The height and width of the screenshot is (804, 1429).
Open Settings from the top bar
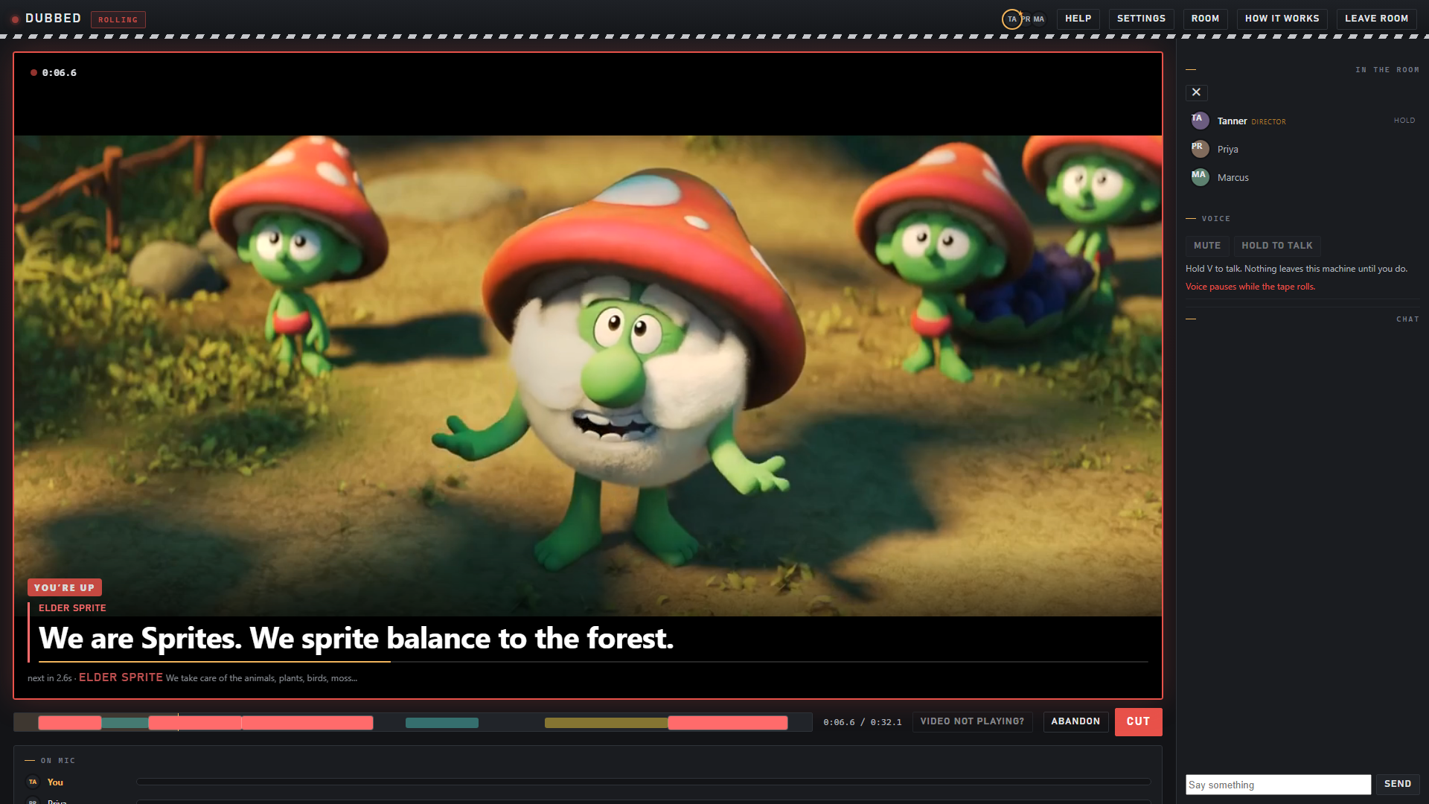pos(1141,19)
